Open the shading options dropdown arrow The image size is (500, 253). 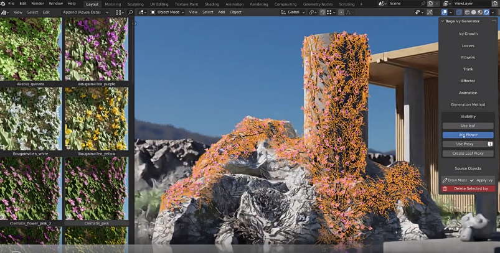(x=493, y=12)
